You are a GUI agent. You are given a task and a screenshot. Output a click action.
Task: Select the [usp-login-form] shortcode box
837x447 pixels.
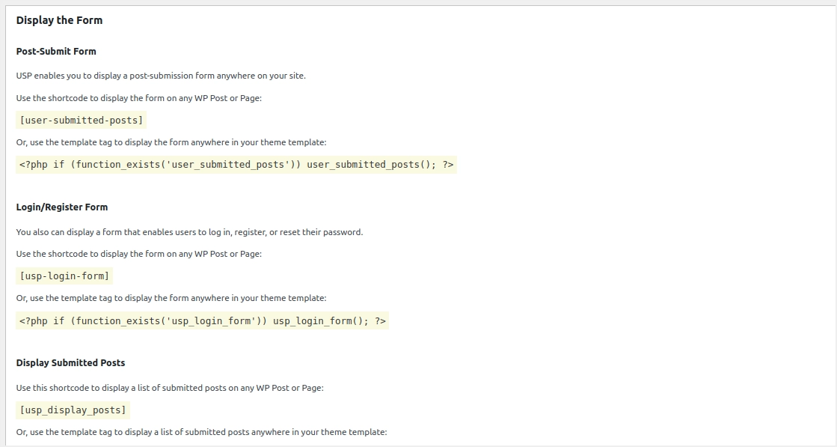click(x=65, y=276)
